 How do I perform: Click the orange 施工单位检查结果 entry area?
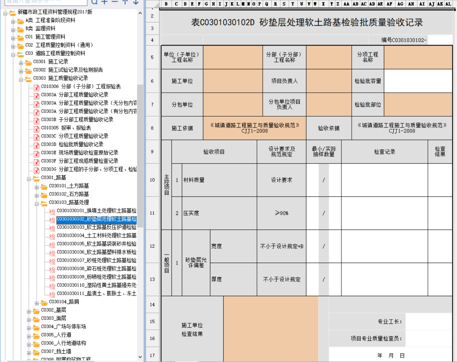click(x=271, y=329)
